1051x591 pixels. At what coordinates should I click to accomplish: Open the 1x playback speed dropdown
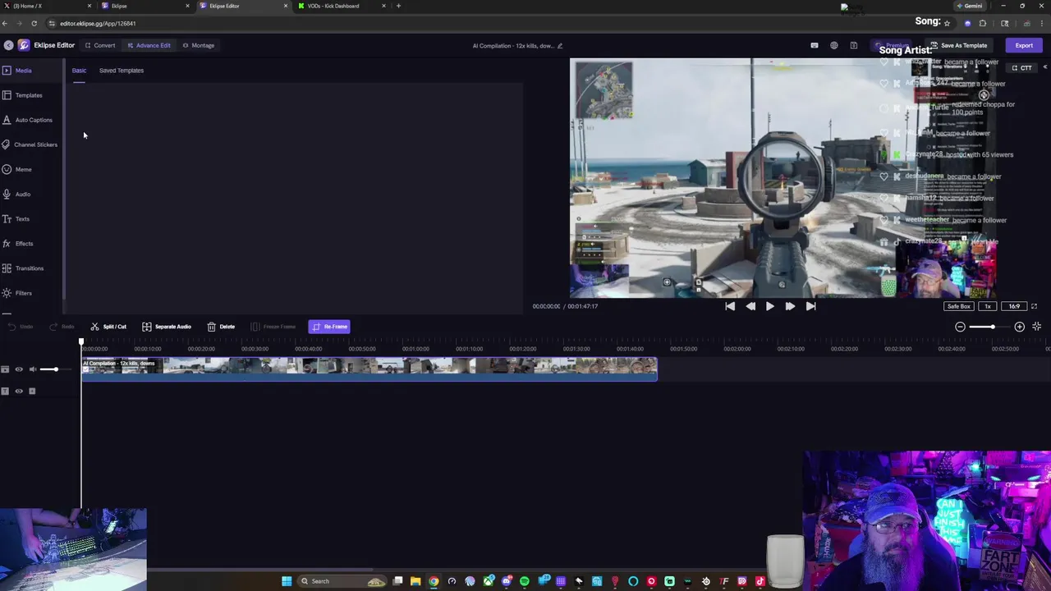click(x=988, y=306)
